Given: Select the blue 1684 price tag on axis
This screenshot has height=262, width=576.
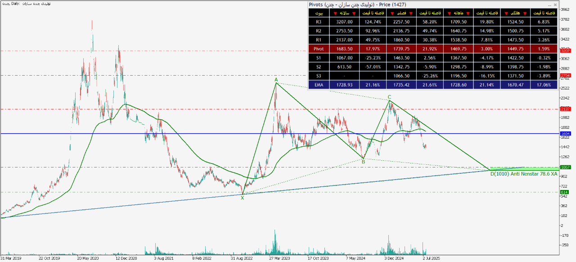Looking at the screenshot, I should 565,134.
